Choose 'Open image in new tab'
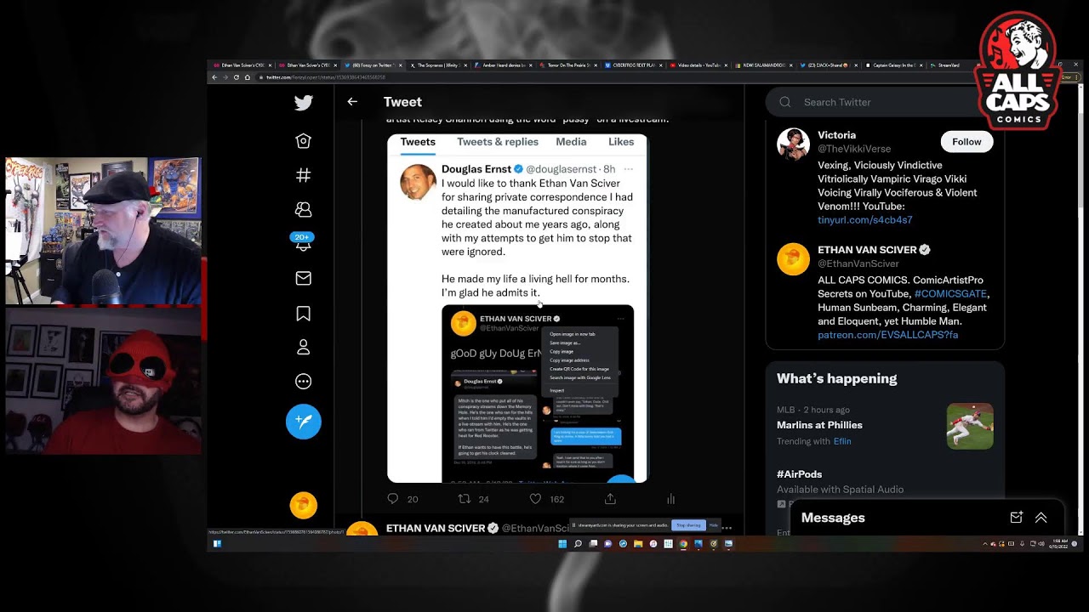The image size is (1089, 612). 573,334
